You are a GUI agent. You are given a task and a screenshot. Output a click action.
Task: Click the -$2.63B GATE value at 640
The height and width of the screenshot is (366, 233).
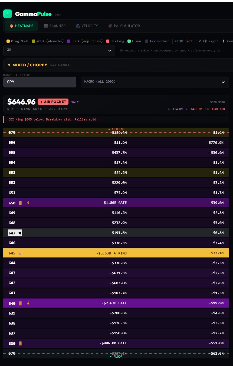pos(114,303)
